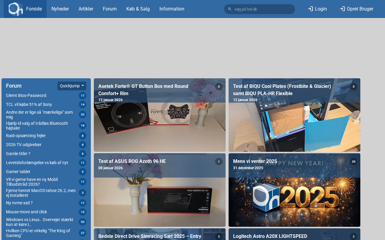The image size is (385, 240).
Task: Open thread Windows vs Linux.. Overvejer stærkt
Action: [x=40, y=222]
